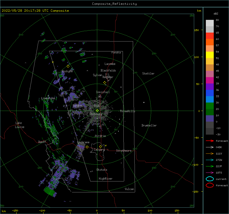Screen dimensions: 229x214
Task: Click the Stettler label
Action: click(x=148, y=74)
